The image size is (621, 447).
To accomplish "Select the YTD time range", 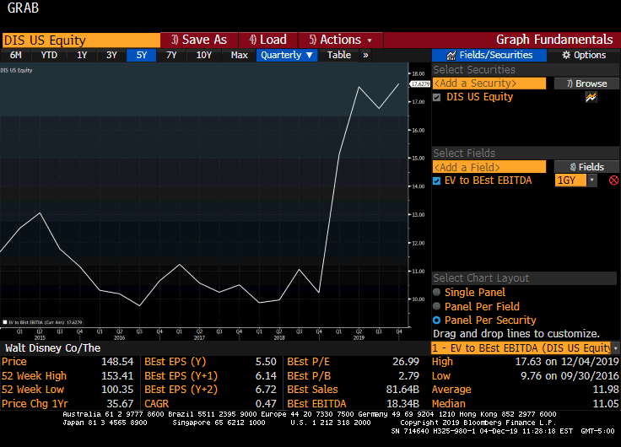I will point(49,55).
